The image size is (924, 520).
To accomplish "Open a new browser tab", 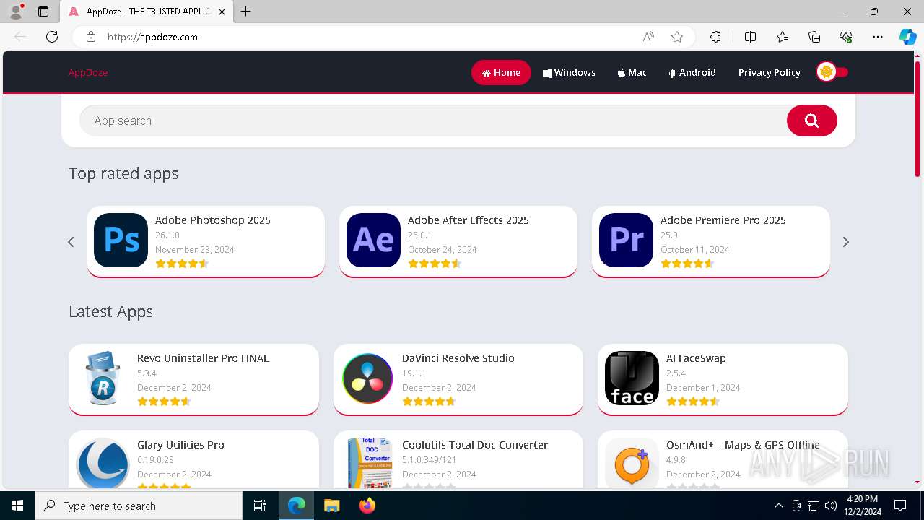I will tap(246, 12).
